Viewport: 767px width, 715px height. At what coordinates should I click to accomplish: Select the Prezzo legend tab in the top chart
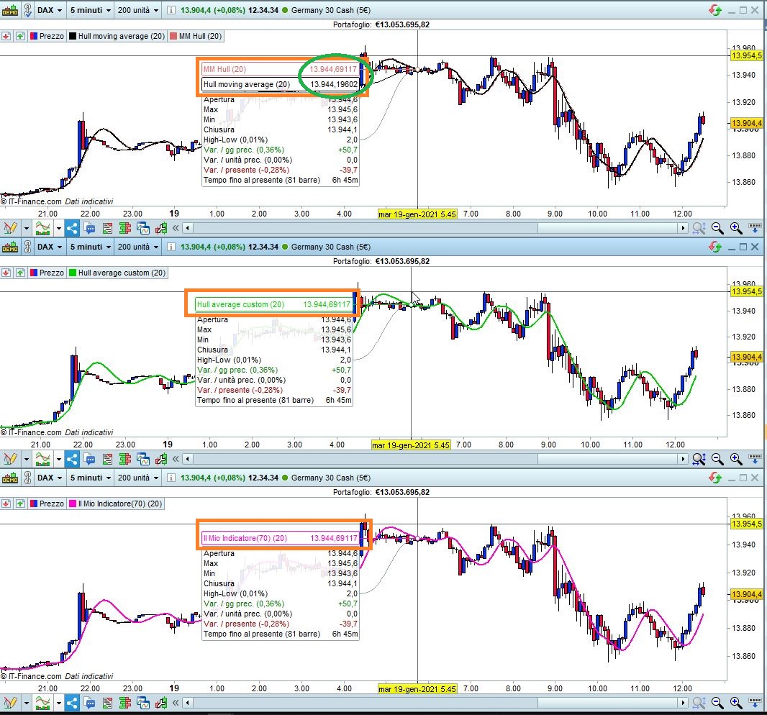click(47, 36)
